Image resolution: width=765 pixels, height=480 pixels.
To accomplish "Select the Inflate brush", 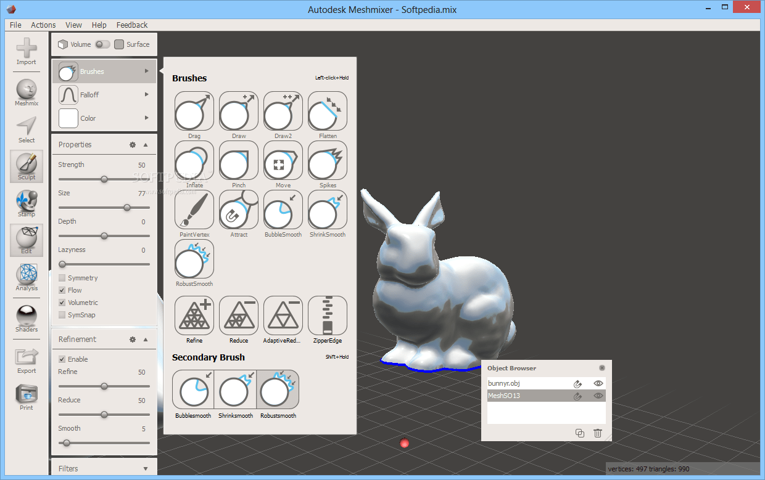I will [x=194, y=160].
